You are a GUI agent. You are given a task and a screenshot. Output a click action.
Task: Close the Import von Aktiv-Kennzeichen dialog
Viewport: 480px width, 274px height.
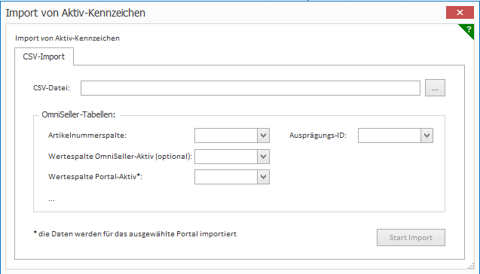tap(460, 13)
